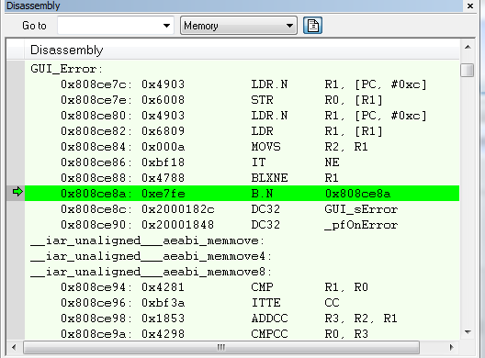Click the horizontal scrollbar right arrow

452,347
